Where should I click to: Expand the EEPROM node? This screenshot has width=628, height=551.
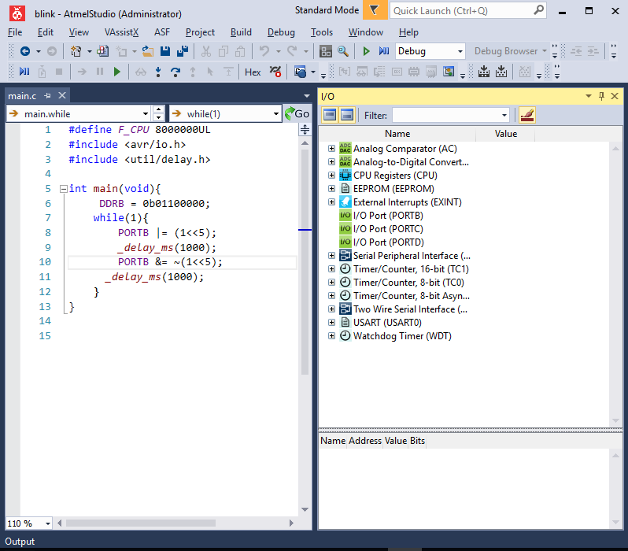coord(331,188)
